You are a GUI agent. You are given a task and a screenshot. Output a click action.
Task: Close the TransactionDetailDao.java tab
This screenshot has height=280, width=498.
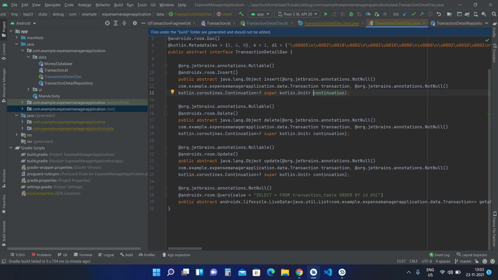pyautogui.click(x=424, y=23)
